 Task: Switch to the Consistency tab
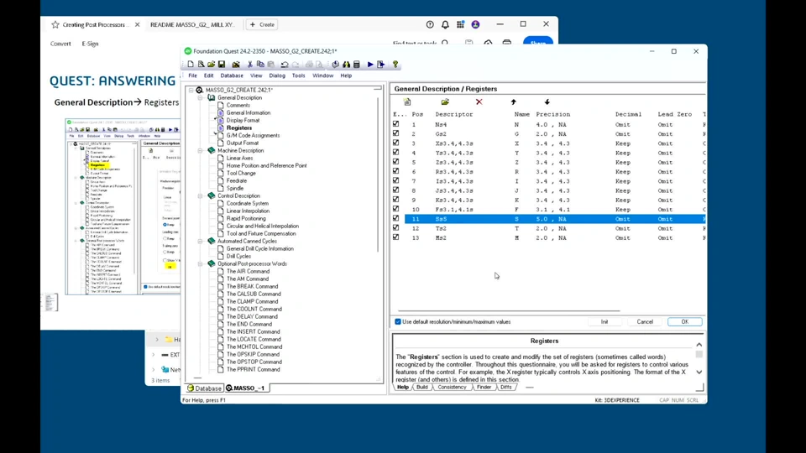pos(452,388)
